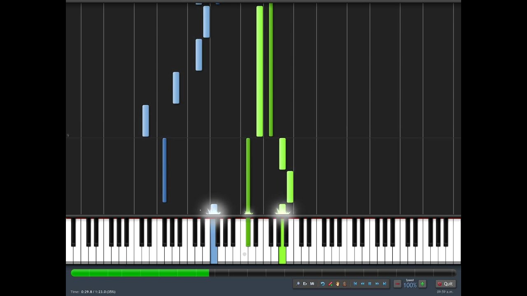Click the fast forward button
Image resolution: width=527 pixels, height=296 pixels.
(377, 284)
